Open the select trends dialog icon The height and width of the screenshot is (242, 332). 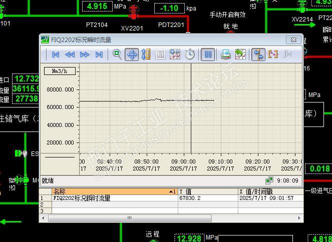point(175,54)
